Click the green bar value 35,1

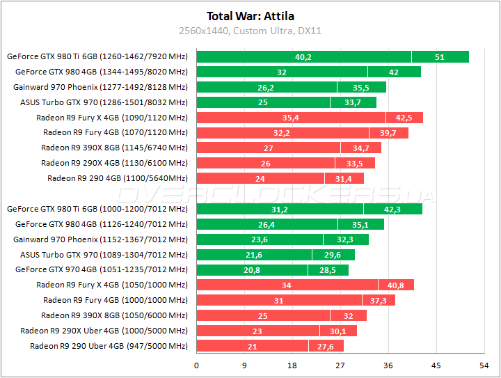coord(361,224)
